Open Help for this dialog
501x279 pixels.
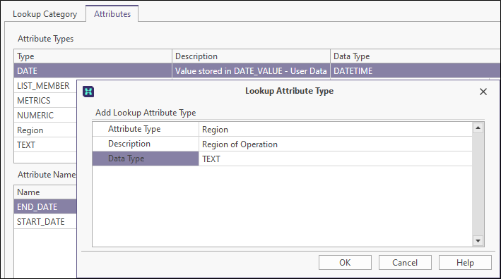(x=465, y=262)
